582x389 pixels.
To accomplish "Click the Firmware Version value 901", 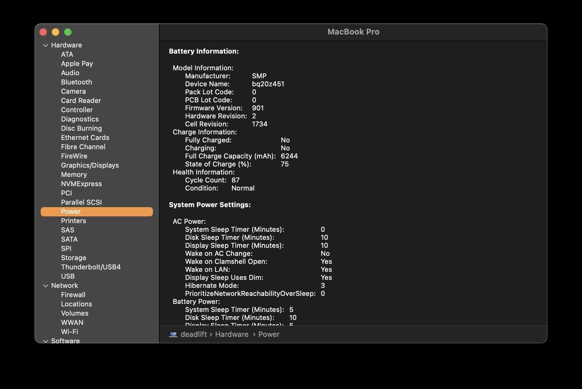I will 258,108.
